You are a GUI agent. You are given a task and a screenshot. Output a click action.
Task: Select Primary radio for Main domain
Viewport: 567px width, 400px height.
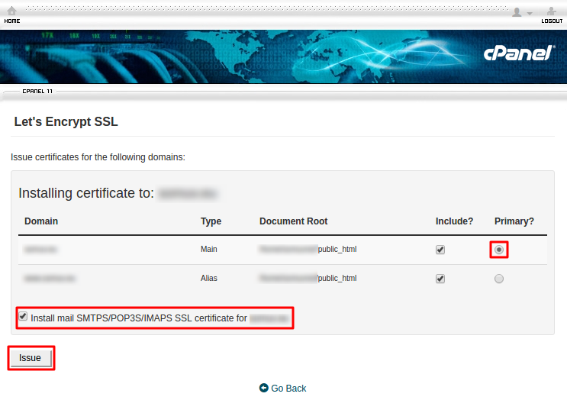click(x=499, y=250)
